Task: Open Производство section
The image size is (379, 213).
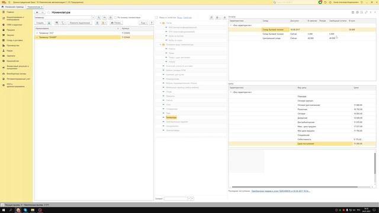Action: point(13,46)
